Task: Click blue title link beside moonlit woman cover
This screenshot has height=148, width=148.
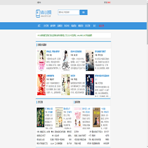Action: point(102,77)
